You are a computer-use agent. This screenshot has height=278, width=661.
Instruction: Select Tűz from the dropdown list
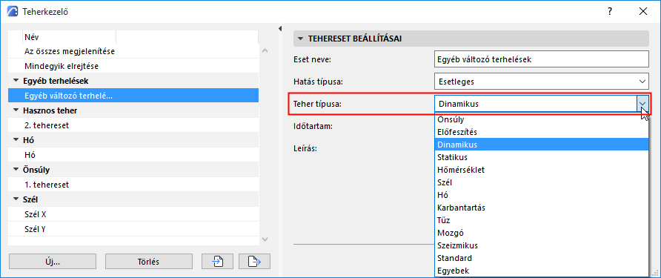pos(541,220)
